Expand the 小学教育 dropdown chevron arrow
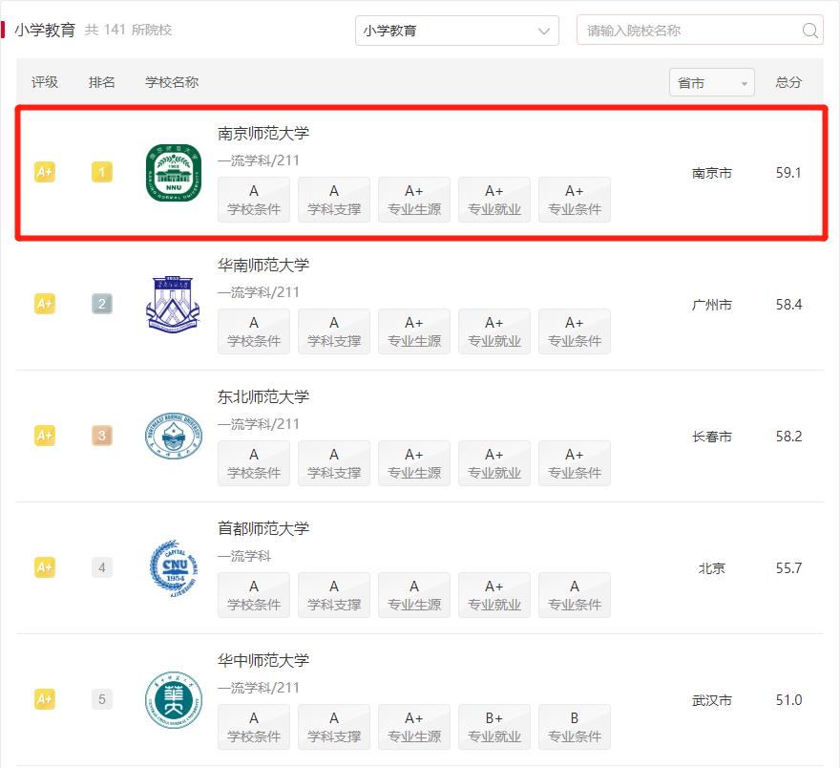Image resolution: width=840 pixels, height=768 pixels. [542, 31]
